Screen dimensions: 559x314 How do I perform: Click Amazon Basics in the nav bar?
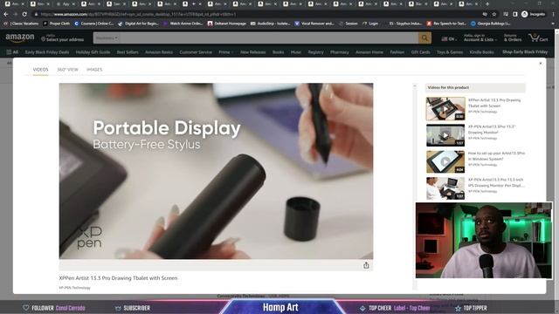(159, 52)
